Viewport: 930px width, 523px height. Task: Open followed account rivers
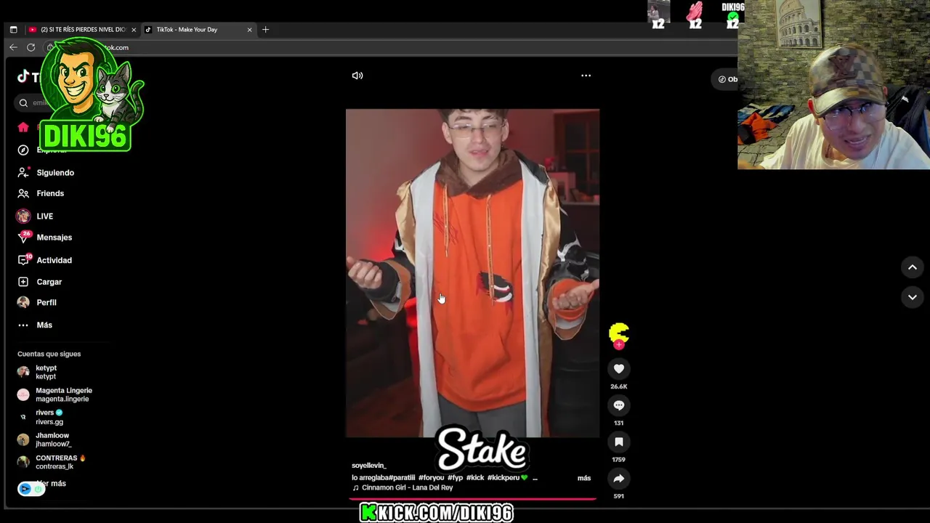coord(41,417)
